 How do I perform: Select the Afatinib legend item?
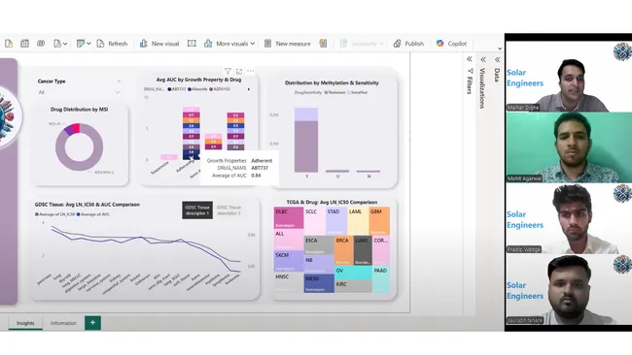(197, 89)
